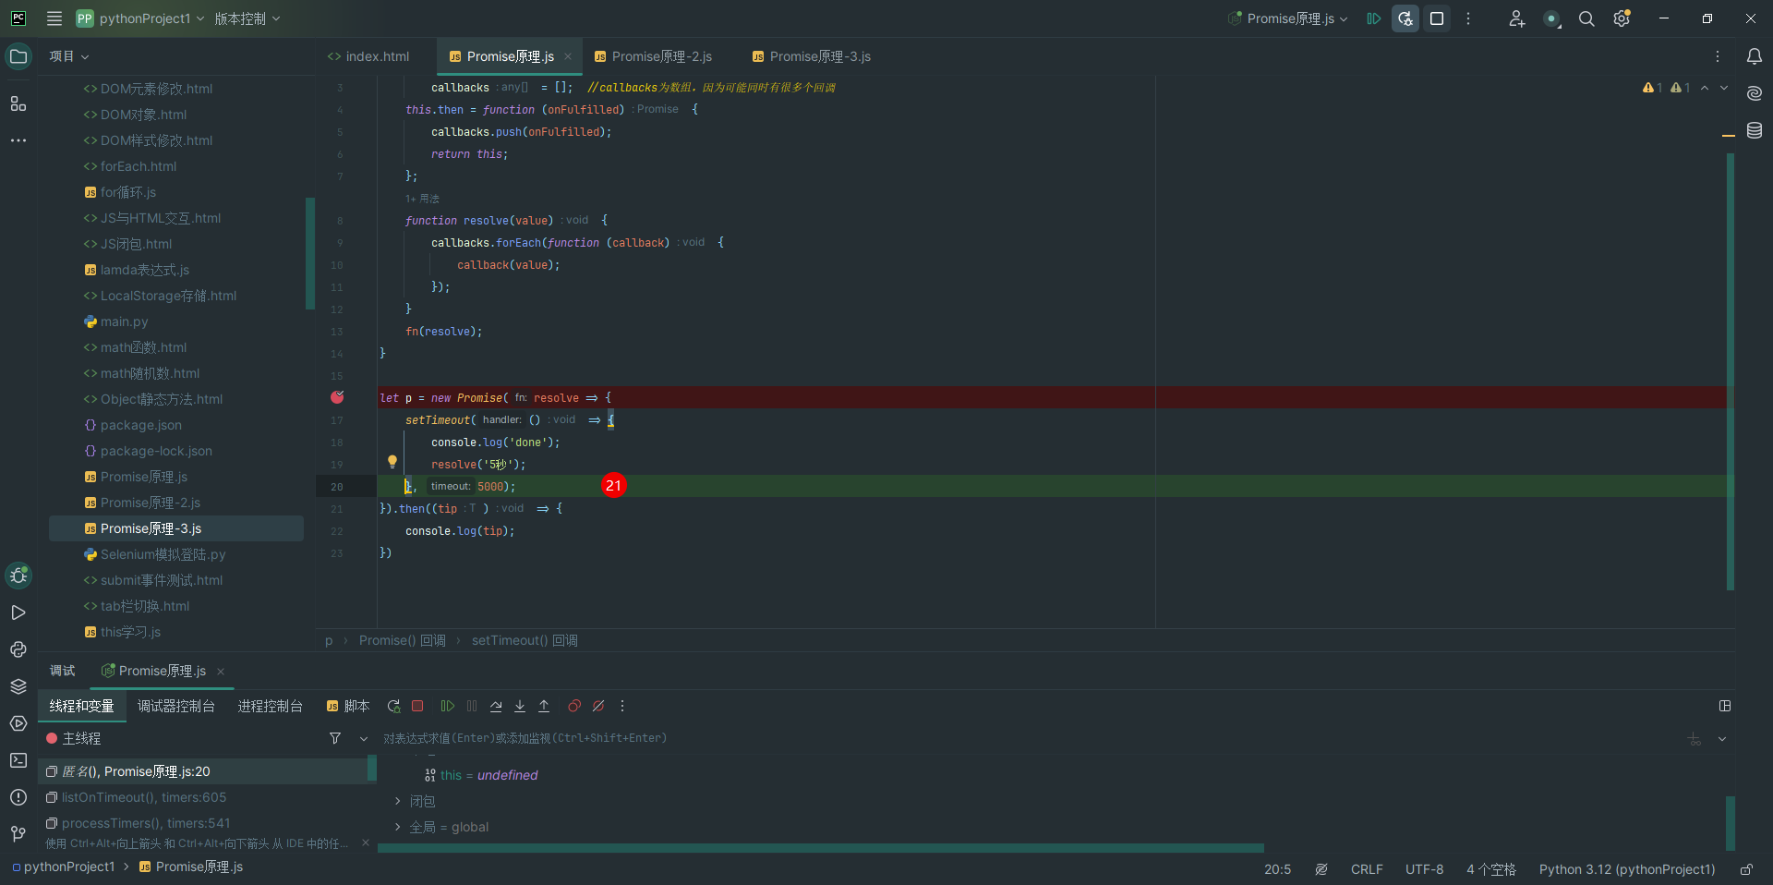
Task: Expand thread selector dropdown
Action: coord(364,738)
